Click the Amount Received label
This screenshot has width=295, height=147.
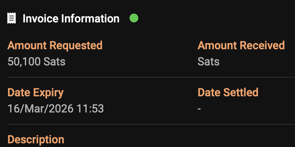pyautogui.click(x=241, y=46)
